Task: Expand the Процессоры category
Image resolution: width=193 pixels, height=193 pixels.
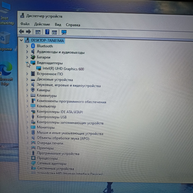Action: pos(28,158)
